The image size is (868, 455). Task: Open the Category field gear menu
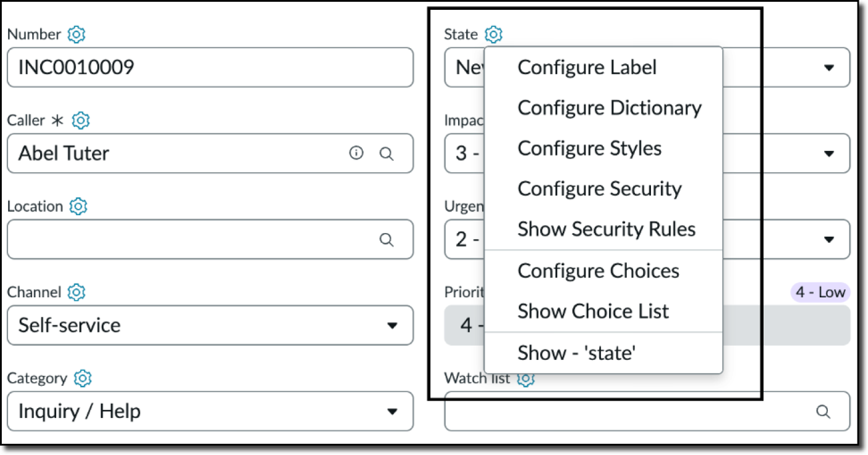[x=82, y=378]
